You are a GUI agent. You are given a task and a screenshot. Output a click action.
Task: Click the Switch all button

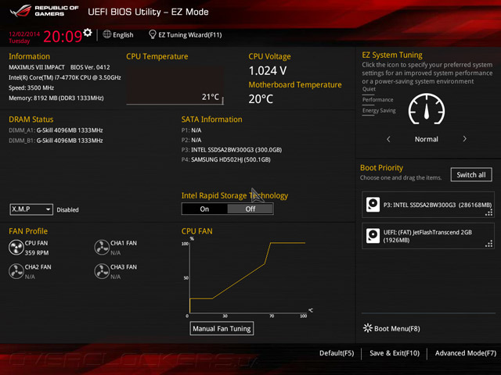(x=471, y=175)
